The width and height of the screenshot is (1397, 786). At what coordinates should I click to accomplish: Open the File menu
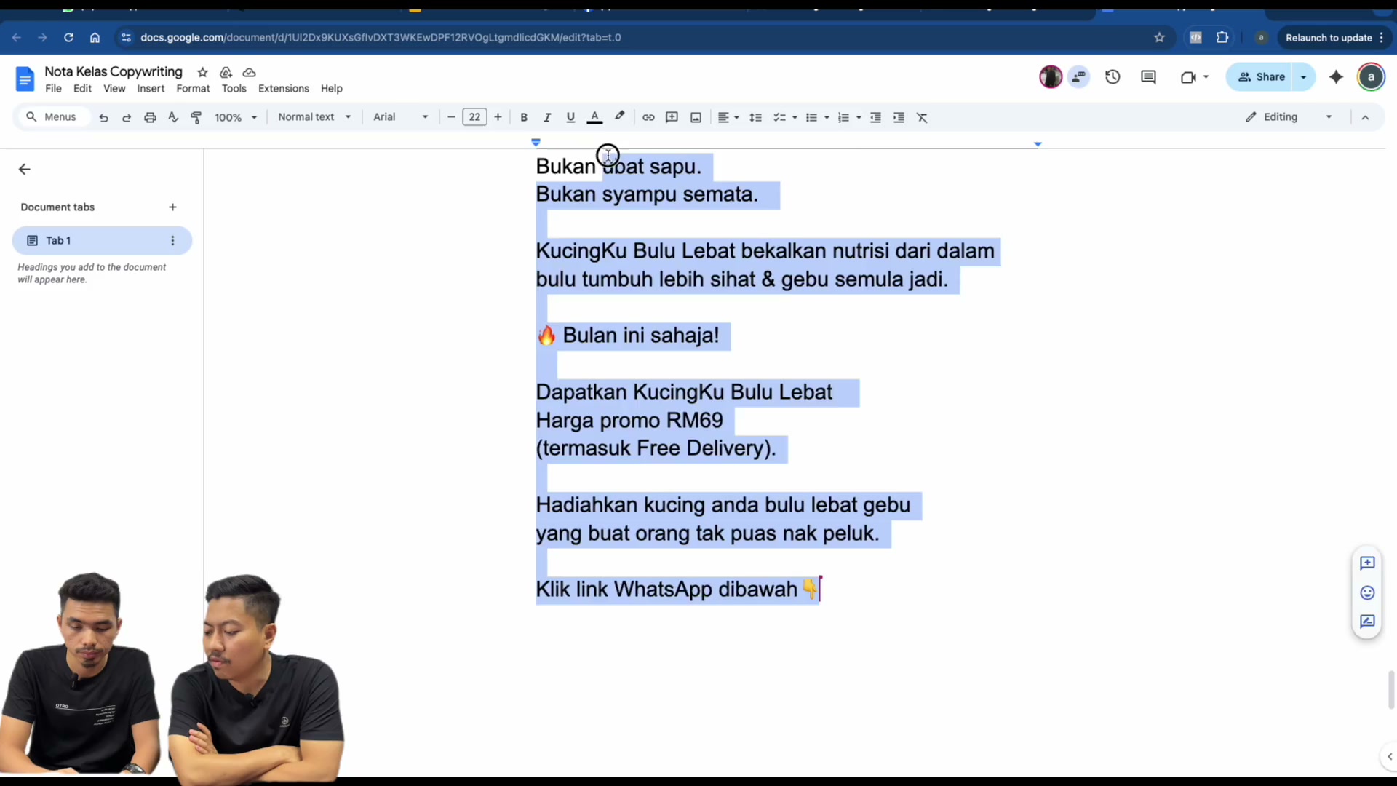coord(53,89)
